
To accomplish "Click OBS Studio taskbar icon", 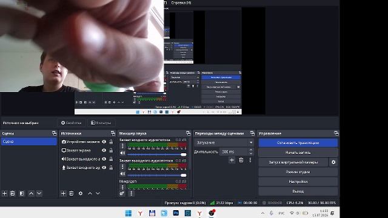I will point(212,213).
